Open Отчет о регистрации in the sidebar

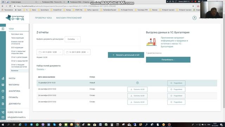[x=19, y=57]
